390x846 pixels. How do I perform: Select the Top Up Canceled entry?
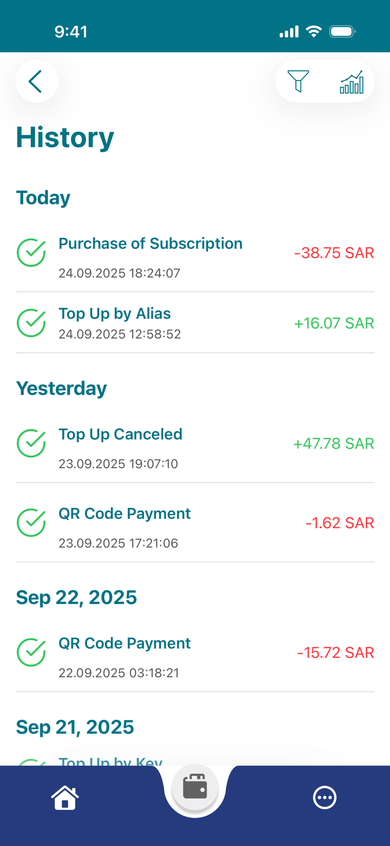point(195,448)
